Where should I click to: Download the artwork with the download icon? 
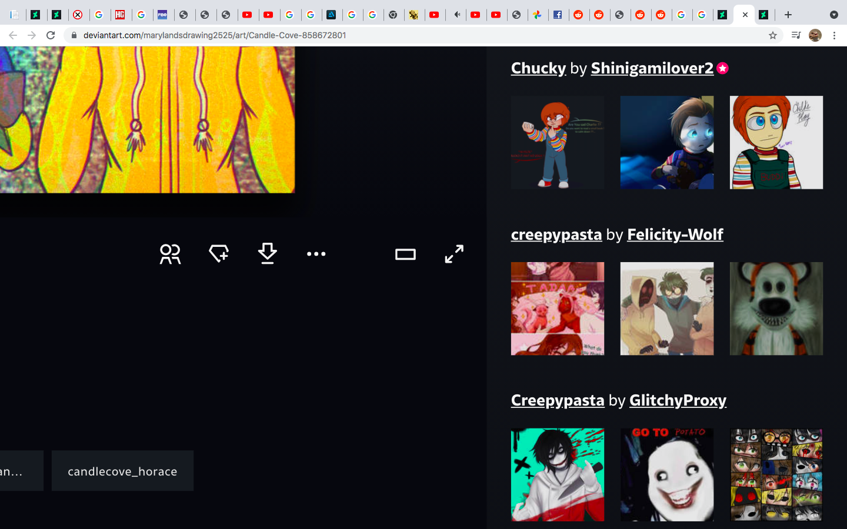pos(268,254)
